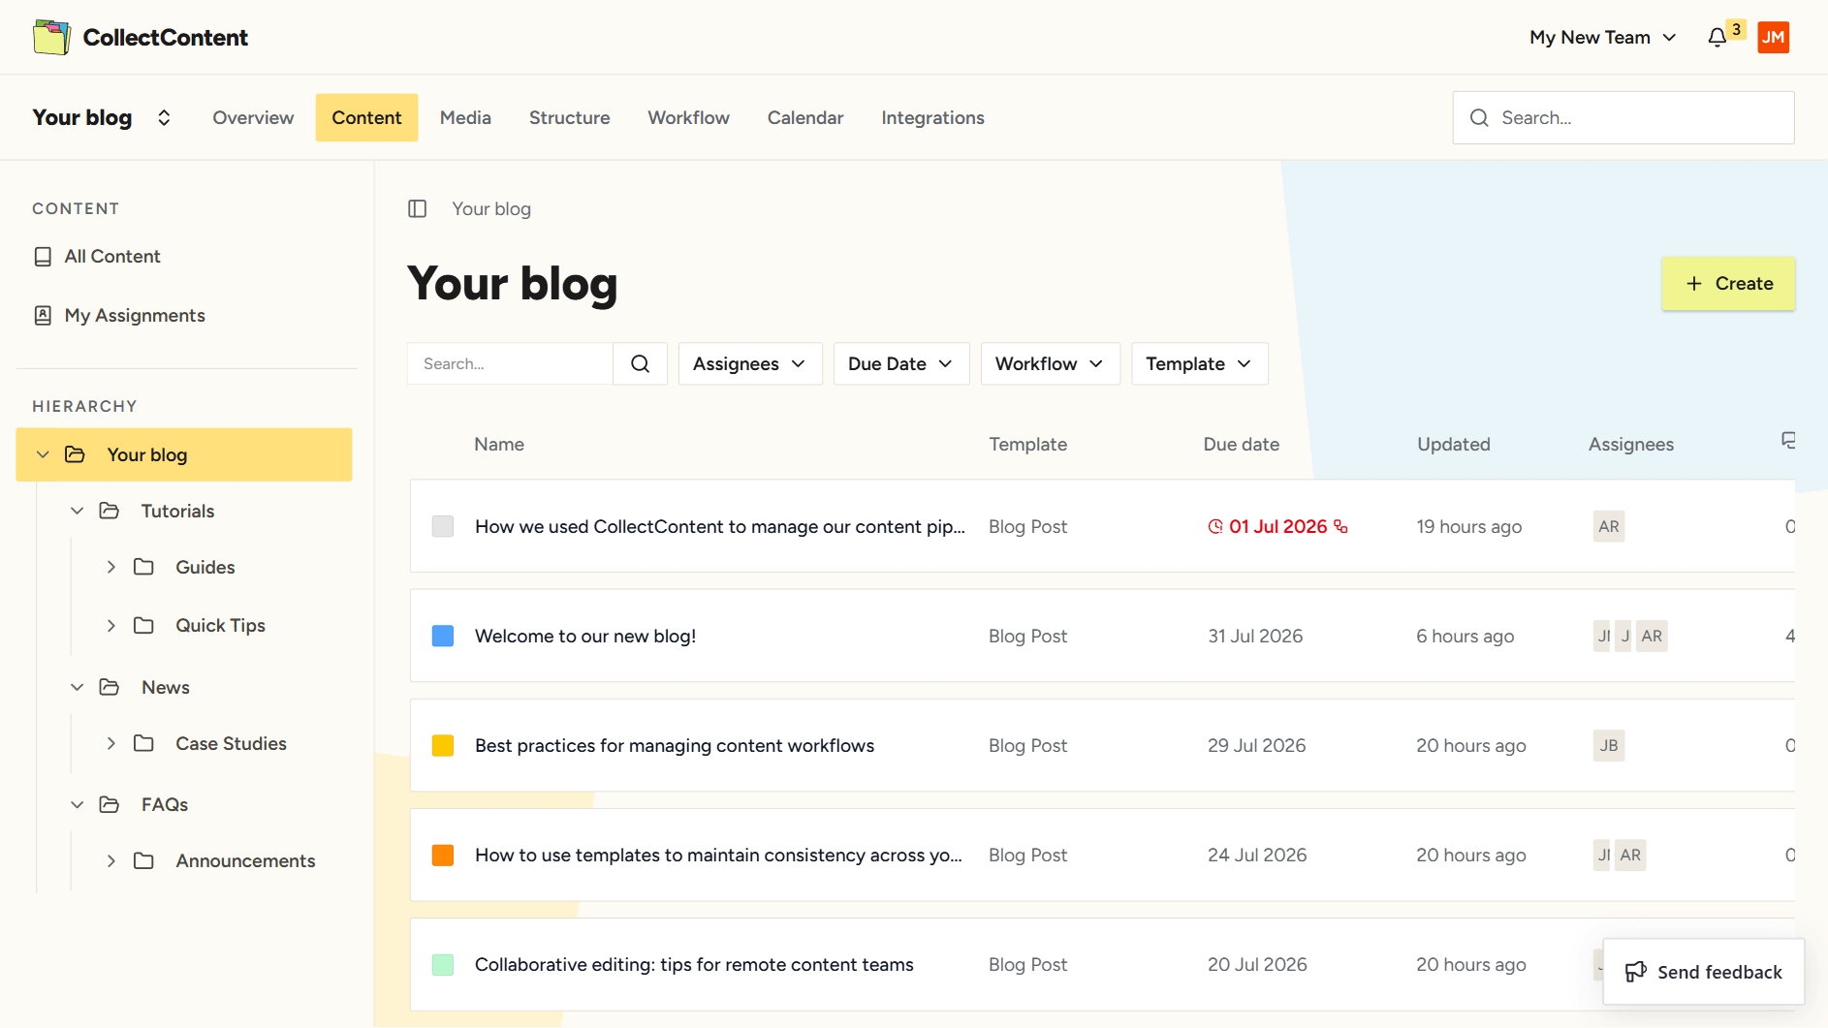The image size is (1828, 1028).
Task: Click the JB assignee badge
Action: pyautogui.click(x=1609, y=745)
